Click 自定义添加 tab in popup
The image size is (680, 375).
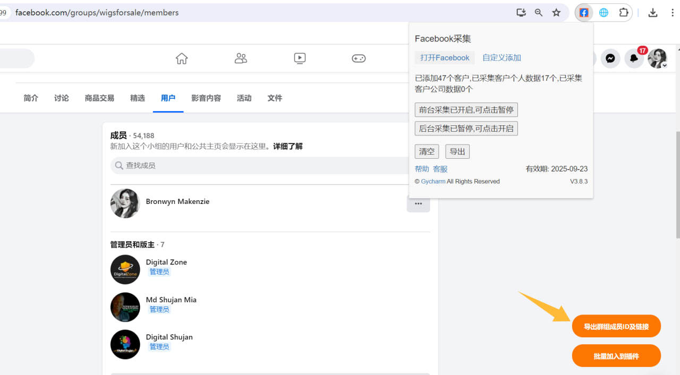tap(501, 58)
